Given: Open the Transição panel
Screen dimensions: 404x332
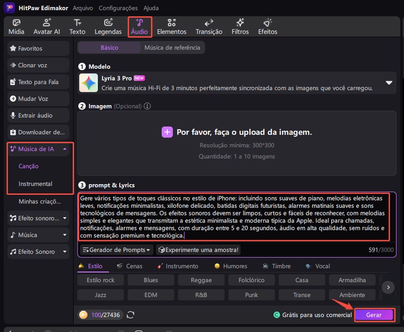Looking at the screenshot, I should pos(209,27).
